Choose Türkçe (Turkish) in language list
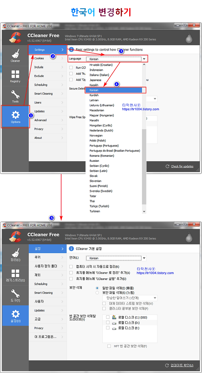This screenshot has width=202, height=373. coord(114,206)
